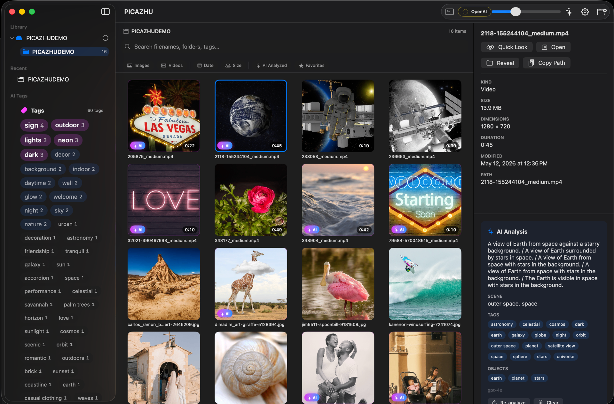Click the Reveal button
Image resolution: width=614 pixels, height=404 pixels.
[500, 63]
